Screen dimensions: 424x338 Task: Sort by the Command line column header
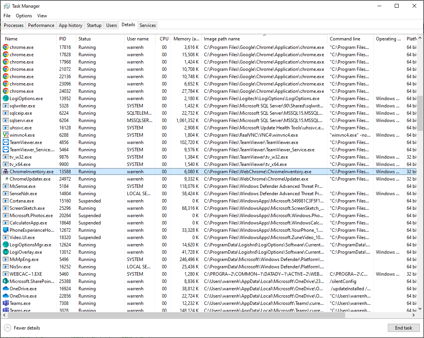[350, 39]
